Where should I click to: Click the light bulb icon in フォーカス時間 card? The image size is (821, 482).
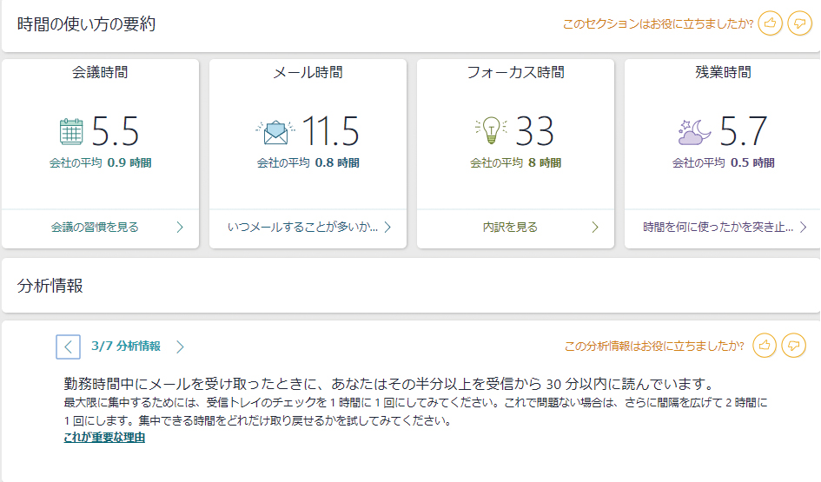[x=491, y=130]
